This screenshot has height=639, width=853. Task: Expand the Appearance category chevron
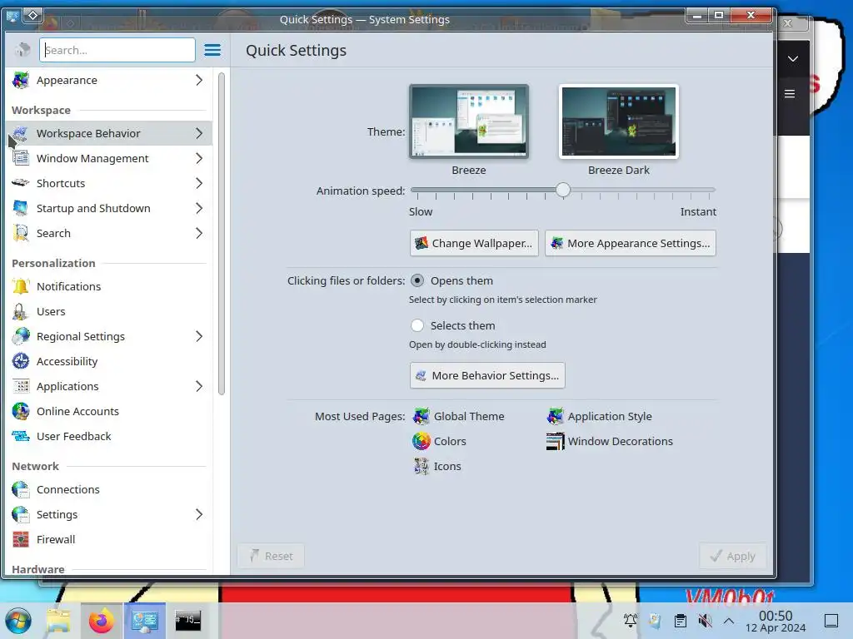click(199, 80)
